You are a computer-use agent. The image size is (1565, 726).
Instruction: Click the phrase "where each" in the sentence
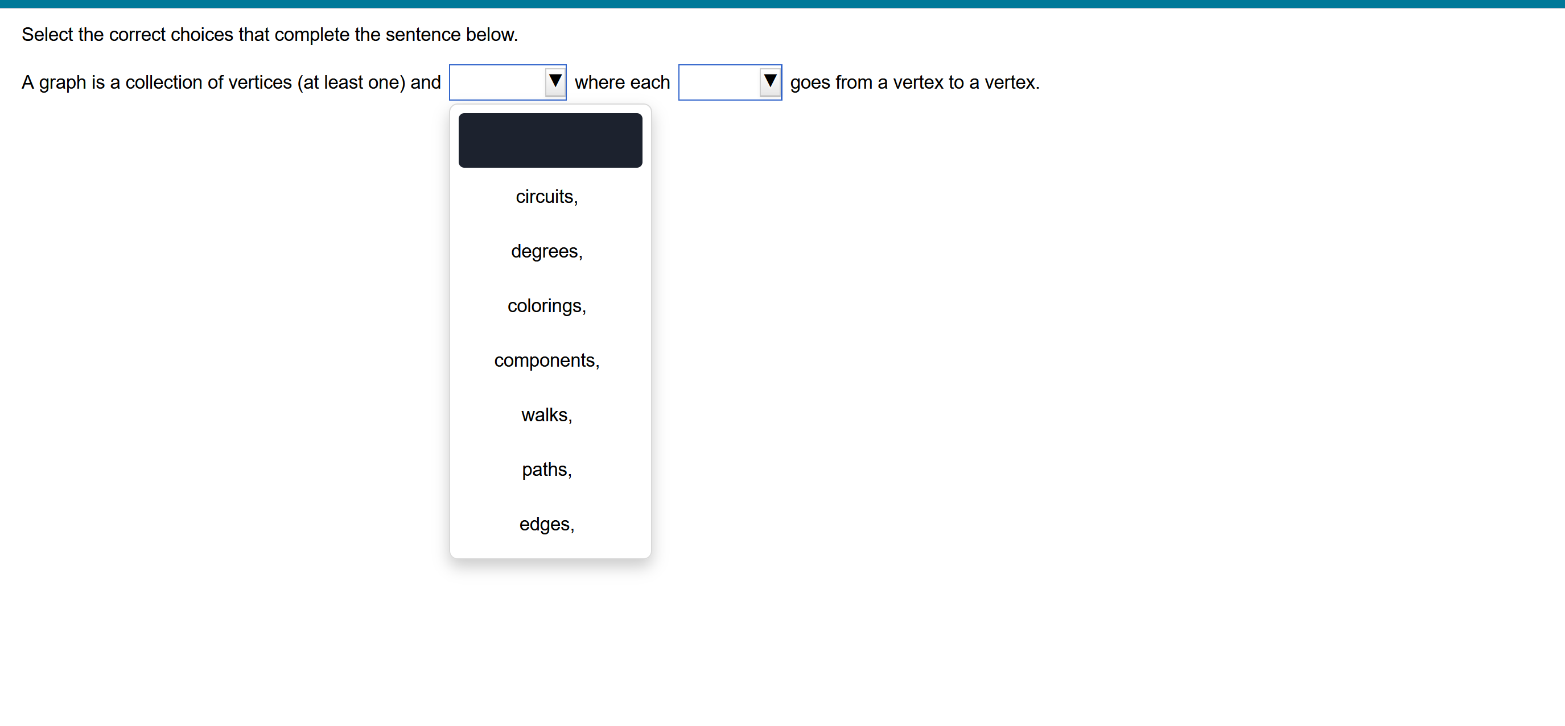[x=622, y=82]
